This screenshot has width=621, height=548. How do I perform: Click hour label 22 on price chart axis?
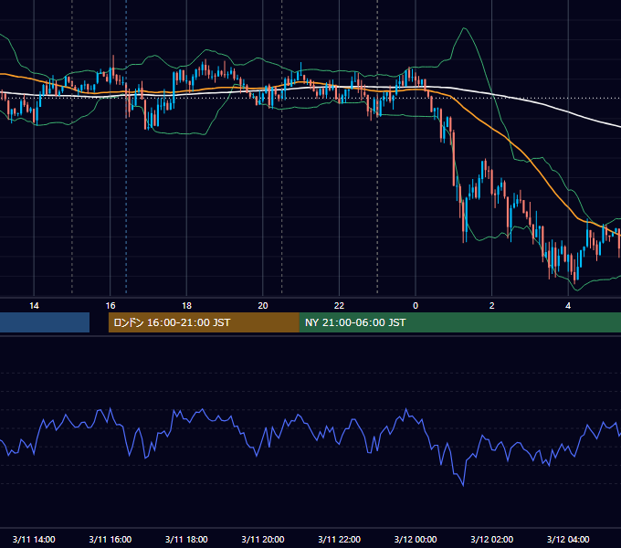coord(340,306)
